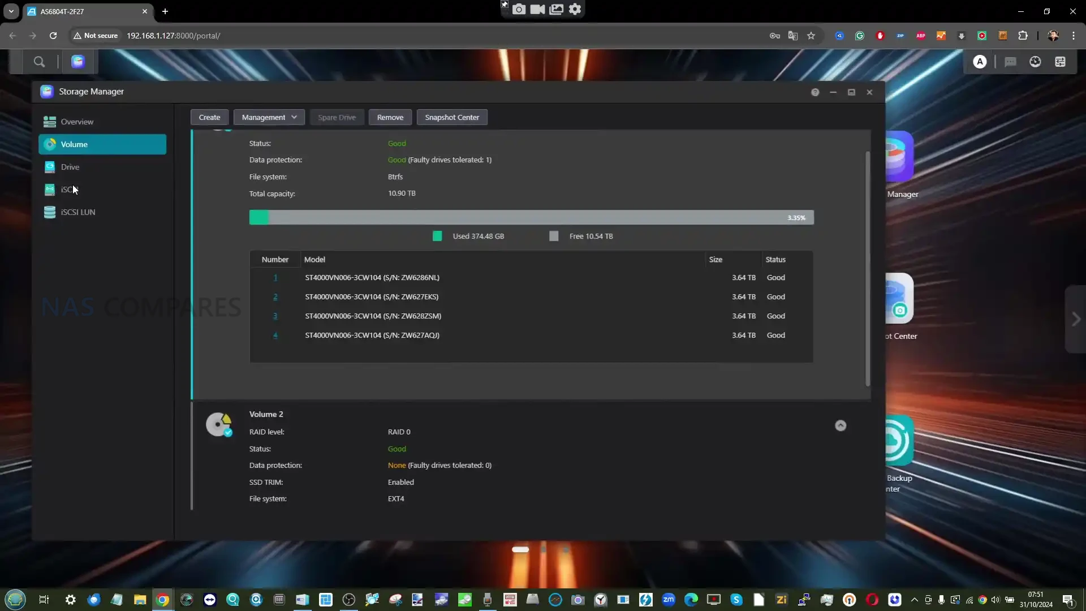The width and height of the screenshot is (1086, 611).
Task: Click the volume usage capacity bar
Action: [531, 217]
